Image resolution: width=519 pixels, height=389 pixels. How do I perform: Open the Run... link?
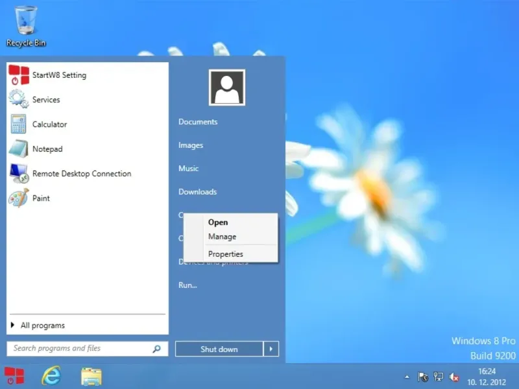tap(187, 285)
